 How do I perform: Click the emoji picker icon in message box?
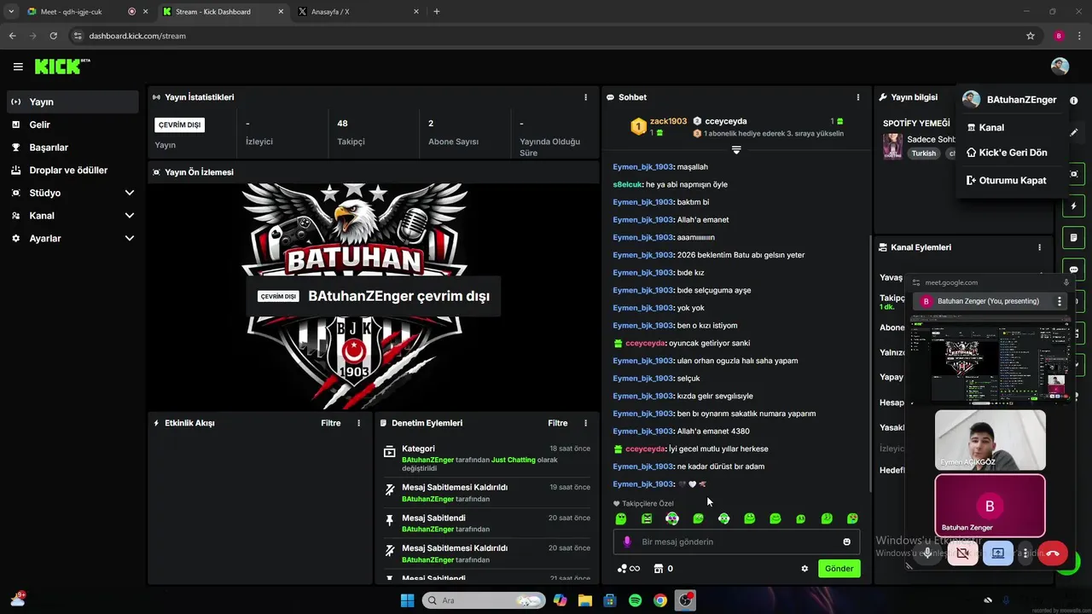[x=846, y=542]
